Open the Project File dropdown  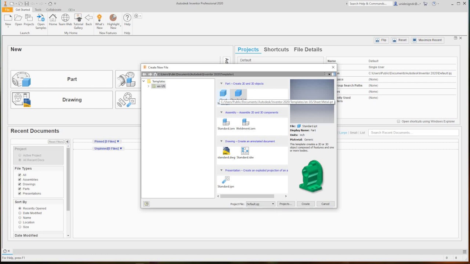[260, 204]
